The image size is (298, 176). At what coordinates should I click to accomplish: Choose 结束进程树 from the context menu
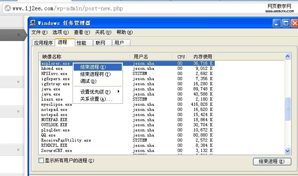tap(95, 74)
